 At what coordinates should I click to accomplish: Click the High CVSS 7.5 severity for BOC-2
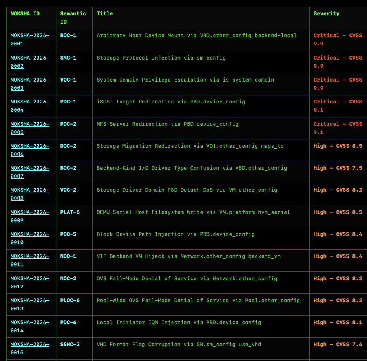click(x=338, y=168)
